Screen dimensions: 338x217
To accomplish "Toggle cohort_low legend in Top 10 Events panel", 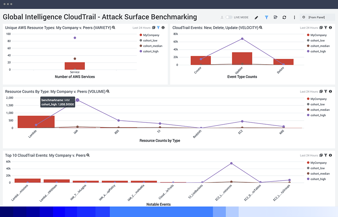I will [x=316, y=168].
